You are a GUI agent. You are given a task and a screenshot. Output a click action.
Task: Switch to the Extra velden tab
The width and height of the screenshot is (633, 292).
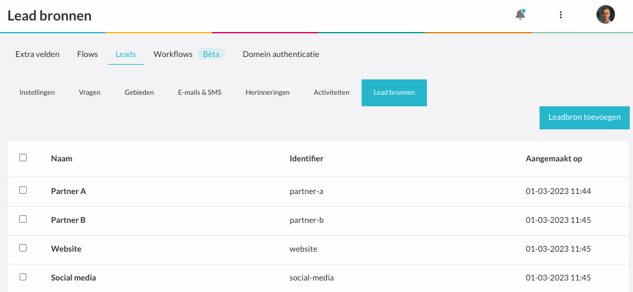point(38,54)
